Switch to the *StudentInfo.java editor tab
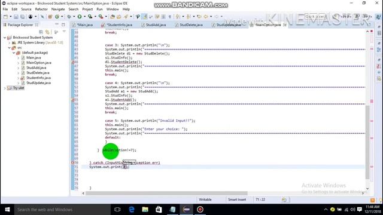Image resolution: width=383 pixels, height=215 pixels. (x=119, y=25)
